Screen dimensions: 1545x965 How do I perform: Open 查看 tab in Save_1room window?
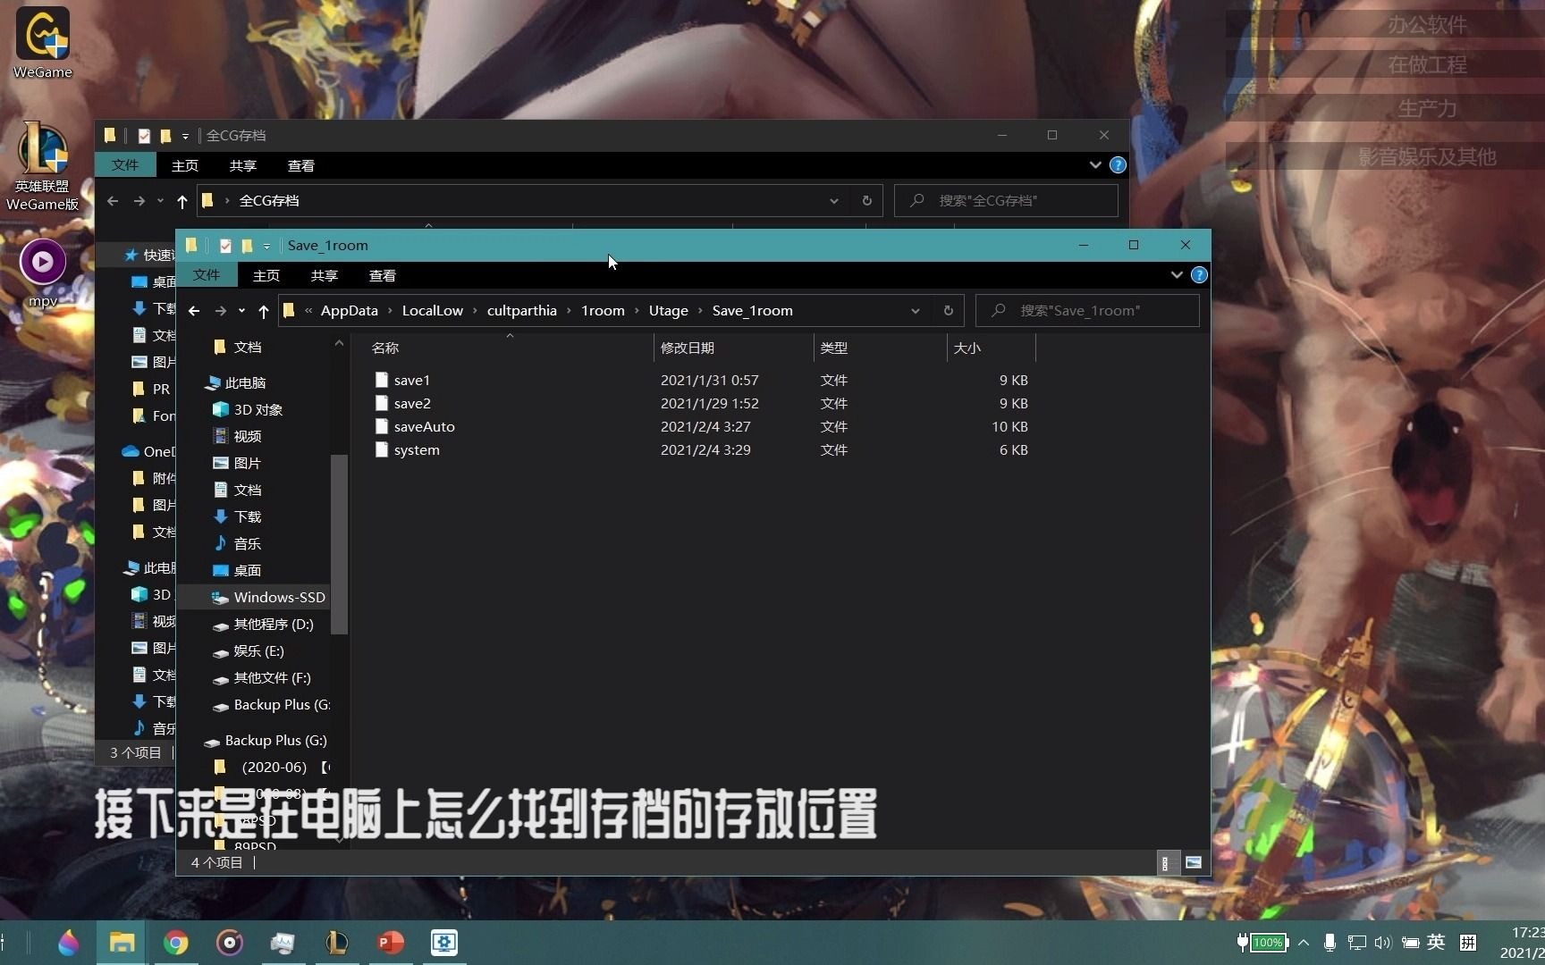click(x=383, y=275)
